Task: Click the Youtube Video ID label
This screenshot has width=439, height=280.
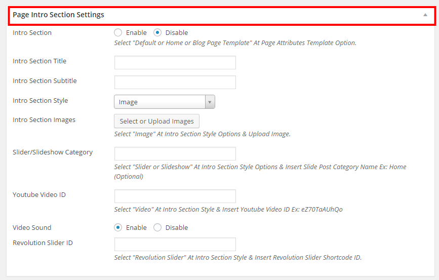Action: [x=39, y=194]
